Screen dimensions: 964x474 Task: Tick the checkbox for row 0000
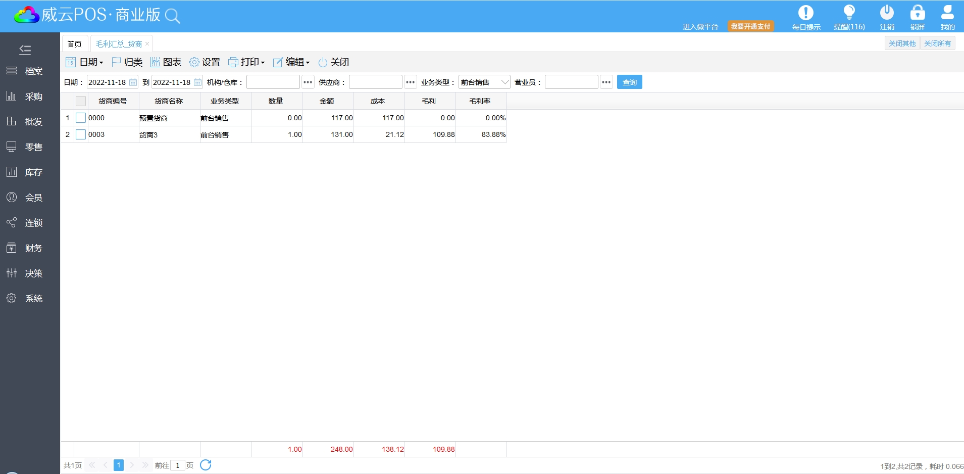pyautogui.click(x=81, y=118)
